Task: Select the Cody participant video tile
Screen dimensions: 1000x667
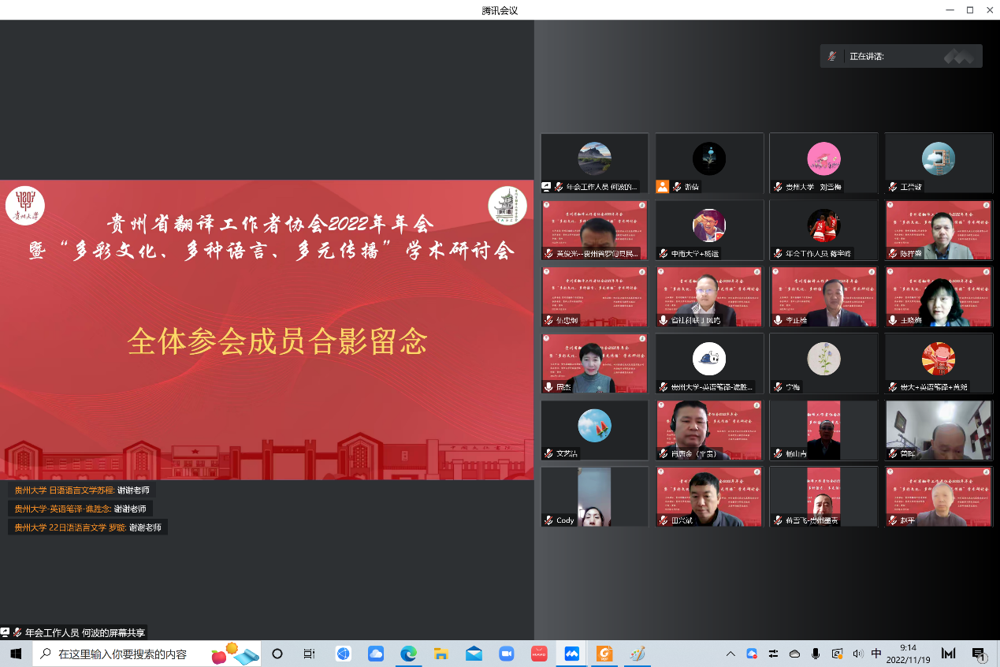Action: coord(594,497)
